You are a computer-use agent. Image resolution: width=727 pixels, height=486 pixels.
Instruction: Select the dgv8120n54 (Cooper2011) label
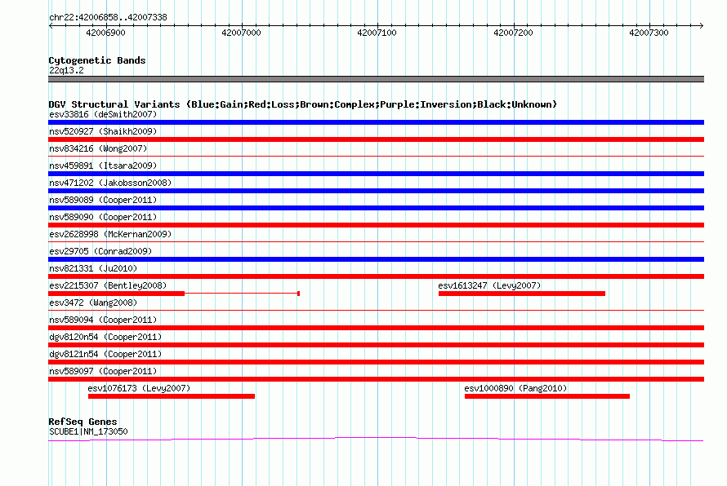(105, 337)
